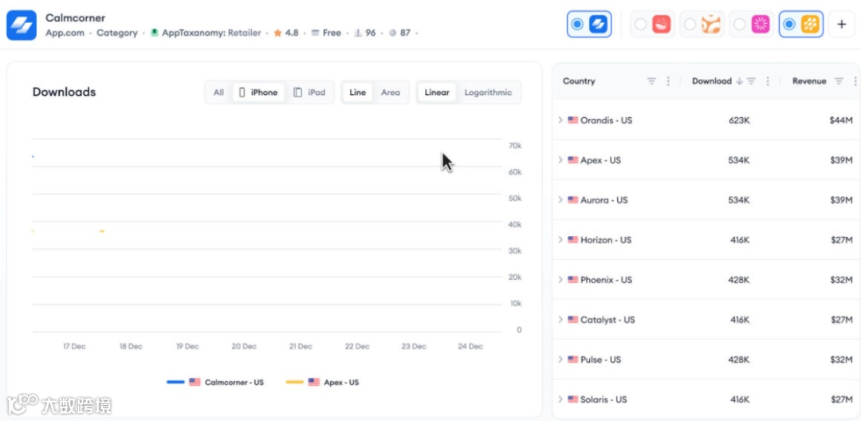Select the iPad device tab
This screenshot has width=861, height=421.
309,92
